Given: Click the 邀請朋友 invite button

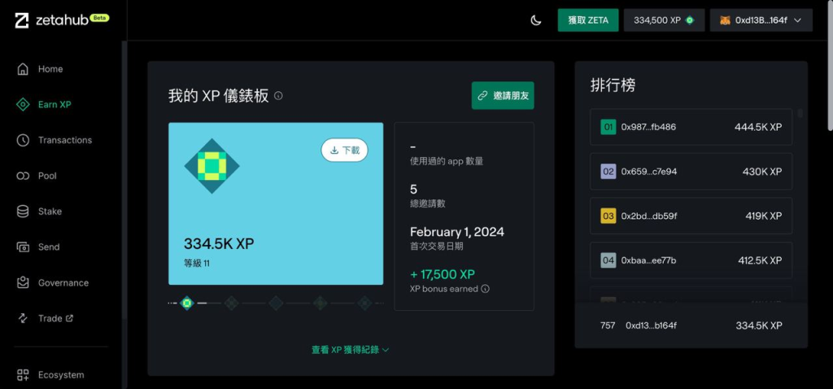Looking at the screenshot, I should [503, 96].
